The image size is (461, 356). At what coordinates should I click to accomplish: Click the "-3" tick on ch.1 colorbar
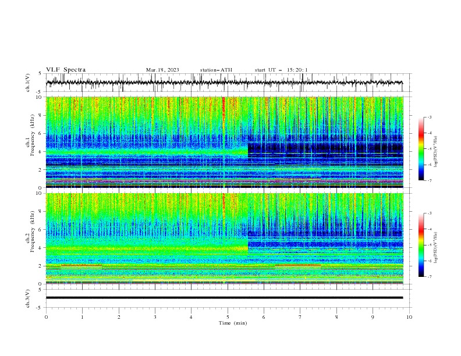430,117
